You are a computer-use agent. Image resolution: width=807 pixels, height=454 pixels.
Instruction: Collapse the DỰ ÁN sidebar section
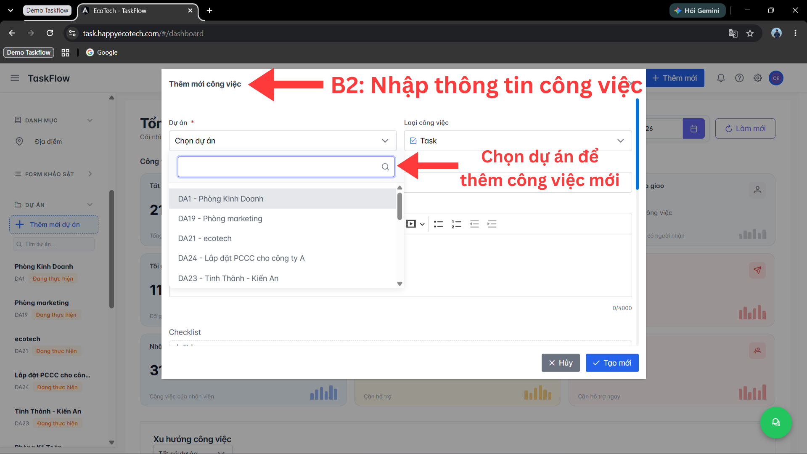(90, 205)
